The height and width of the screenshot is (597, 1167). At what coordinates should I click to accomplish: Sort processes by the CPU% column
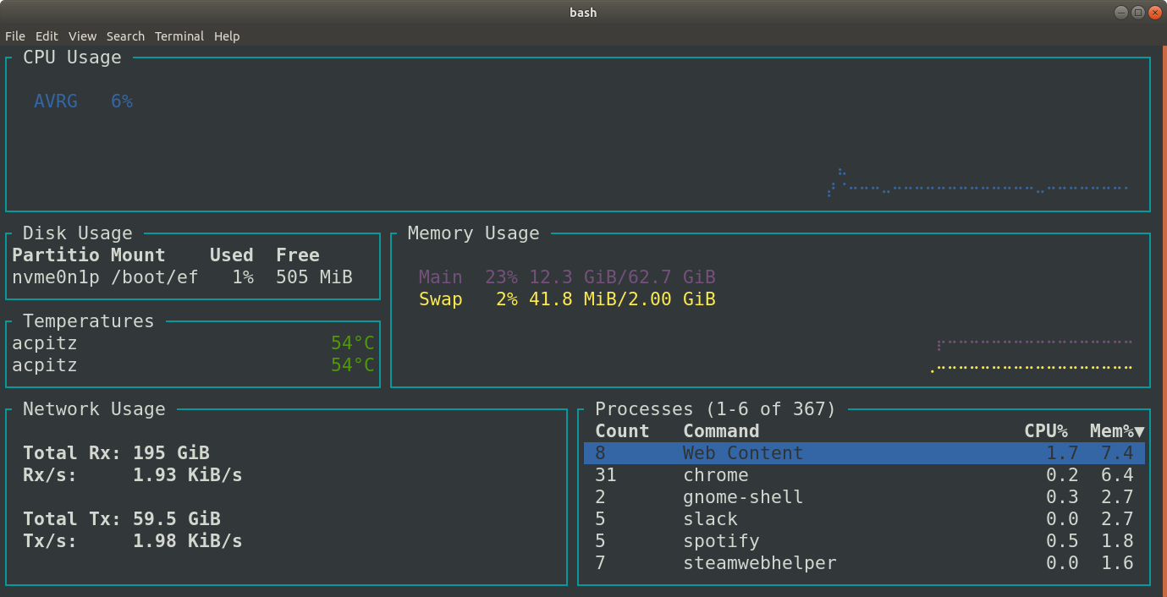click(1046, 430)
